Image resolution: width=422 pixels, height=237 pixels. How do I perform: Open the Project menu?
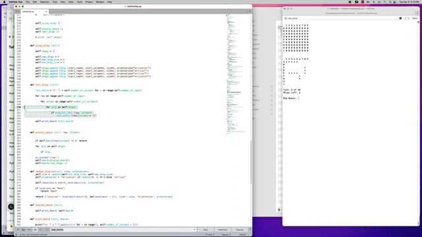click(89, 2)
